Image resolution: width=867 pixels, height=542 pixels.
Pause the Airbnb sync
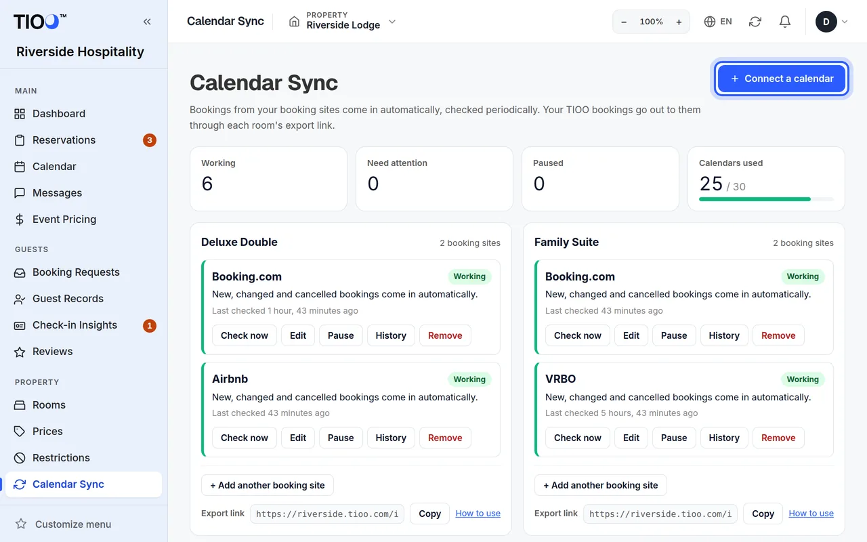coord(341,438)
